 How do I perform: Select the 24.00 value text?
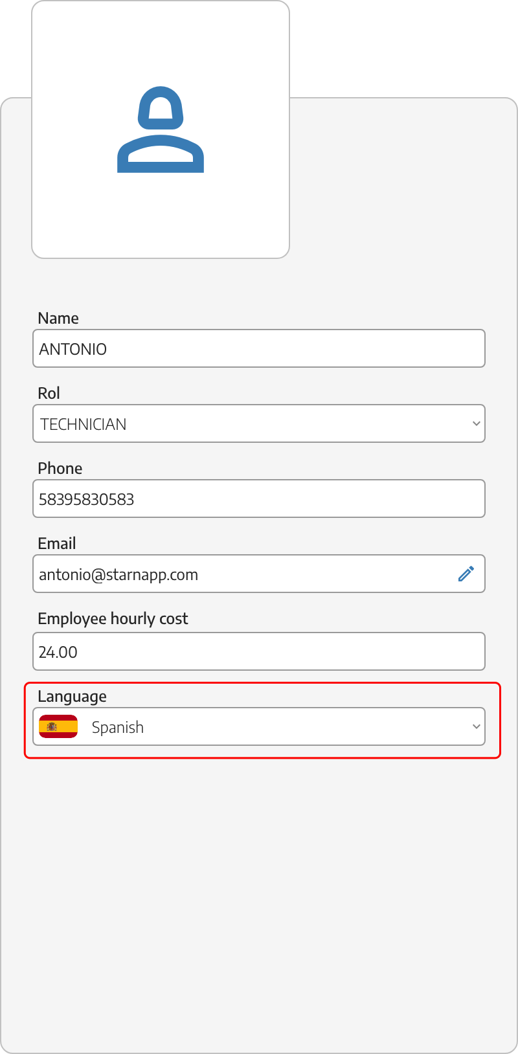pos(58,652)
